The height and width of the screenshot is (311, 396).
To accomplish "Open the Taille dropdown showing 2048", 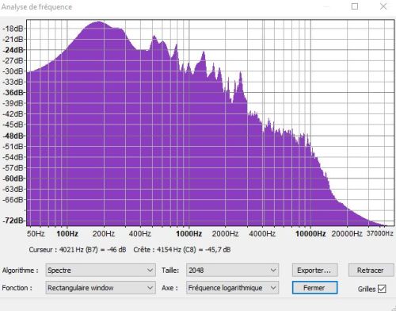I will pyautogui.click(x=232, y=271).
